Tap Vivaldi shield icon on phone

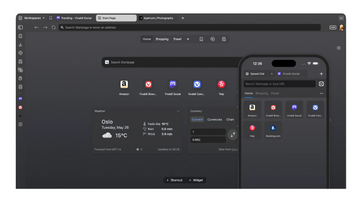pos(321,84)
